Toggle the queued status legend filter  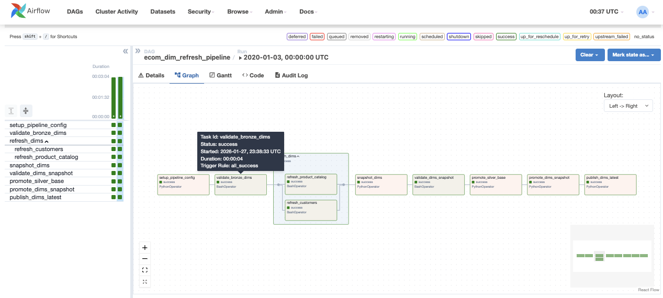(337, 37)
